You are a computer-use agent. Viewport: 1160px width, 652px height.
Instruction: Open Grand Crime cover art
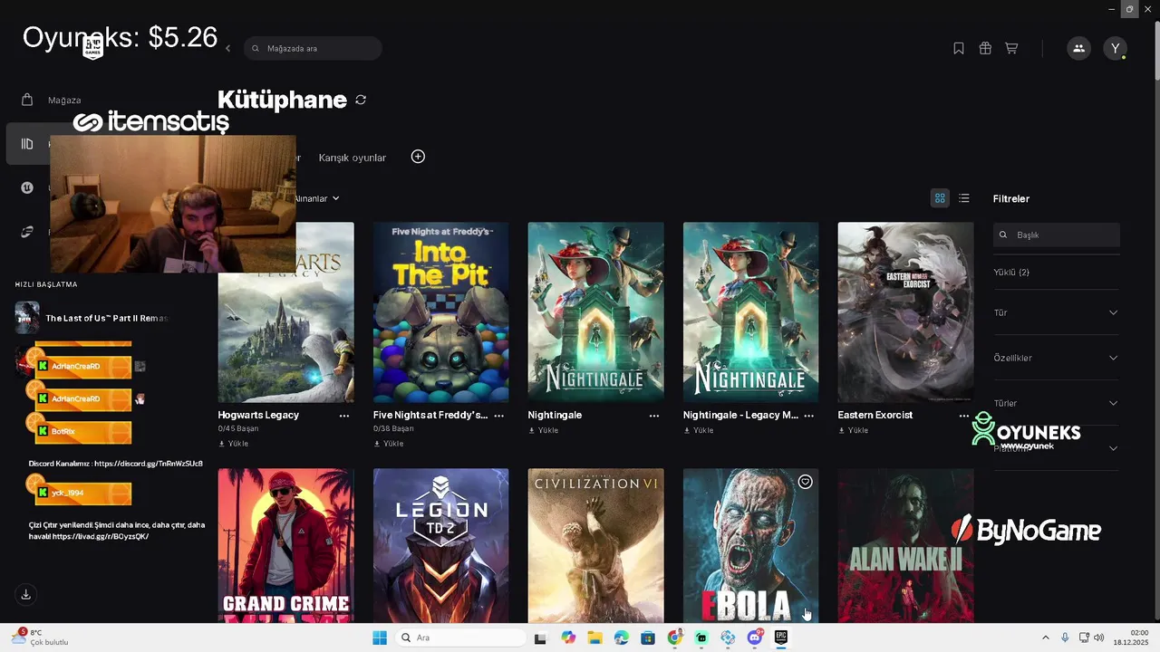pos(286,545)
